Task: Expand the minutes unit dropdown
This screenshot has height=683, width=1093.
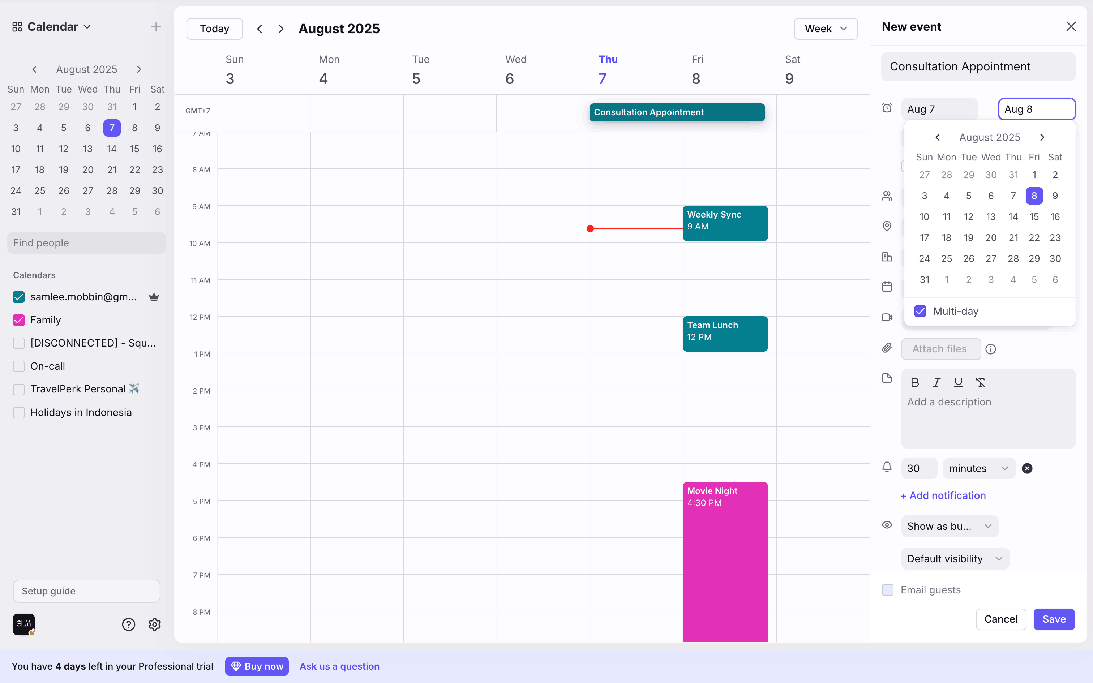Action: coord(978,468)
